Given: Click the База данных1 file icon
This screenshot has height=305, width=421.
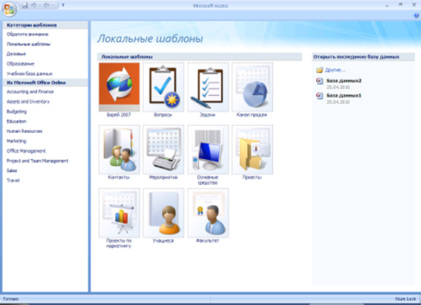Looking at the screenshot, I should click(320, 96).
